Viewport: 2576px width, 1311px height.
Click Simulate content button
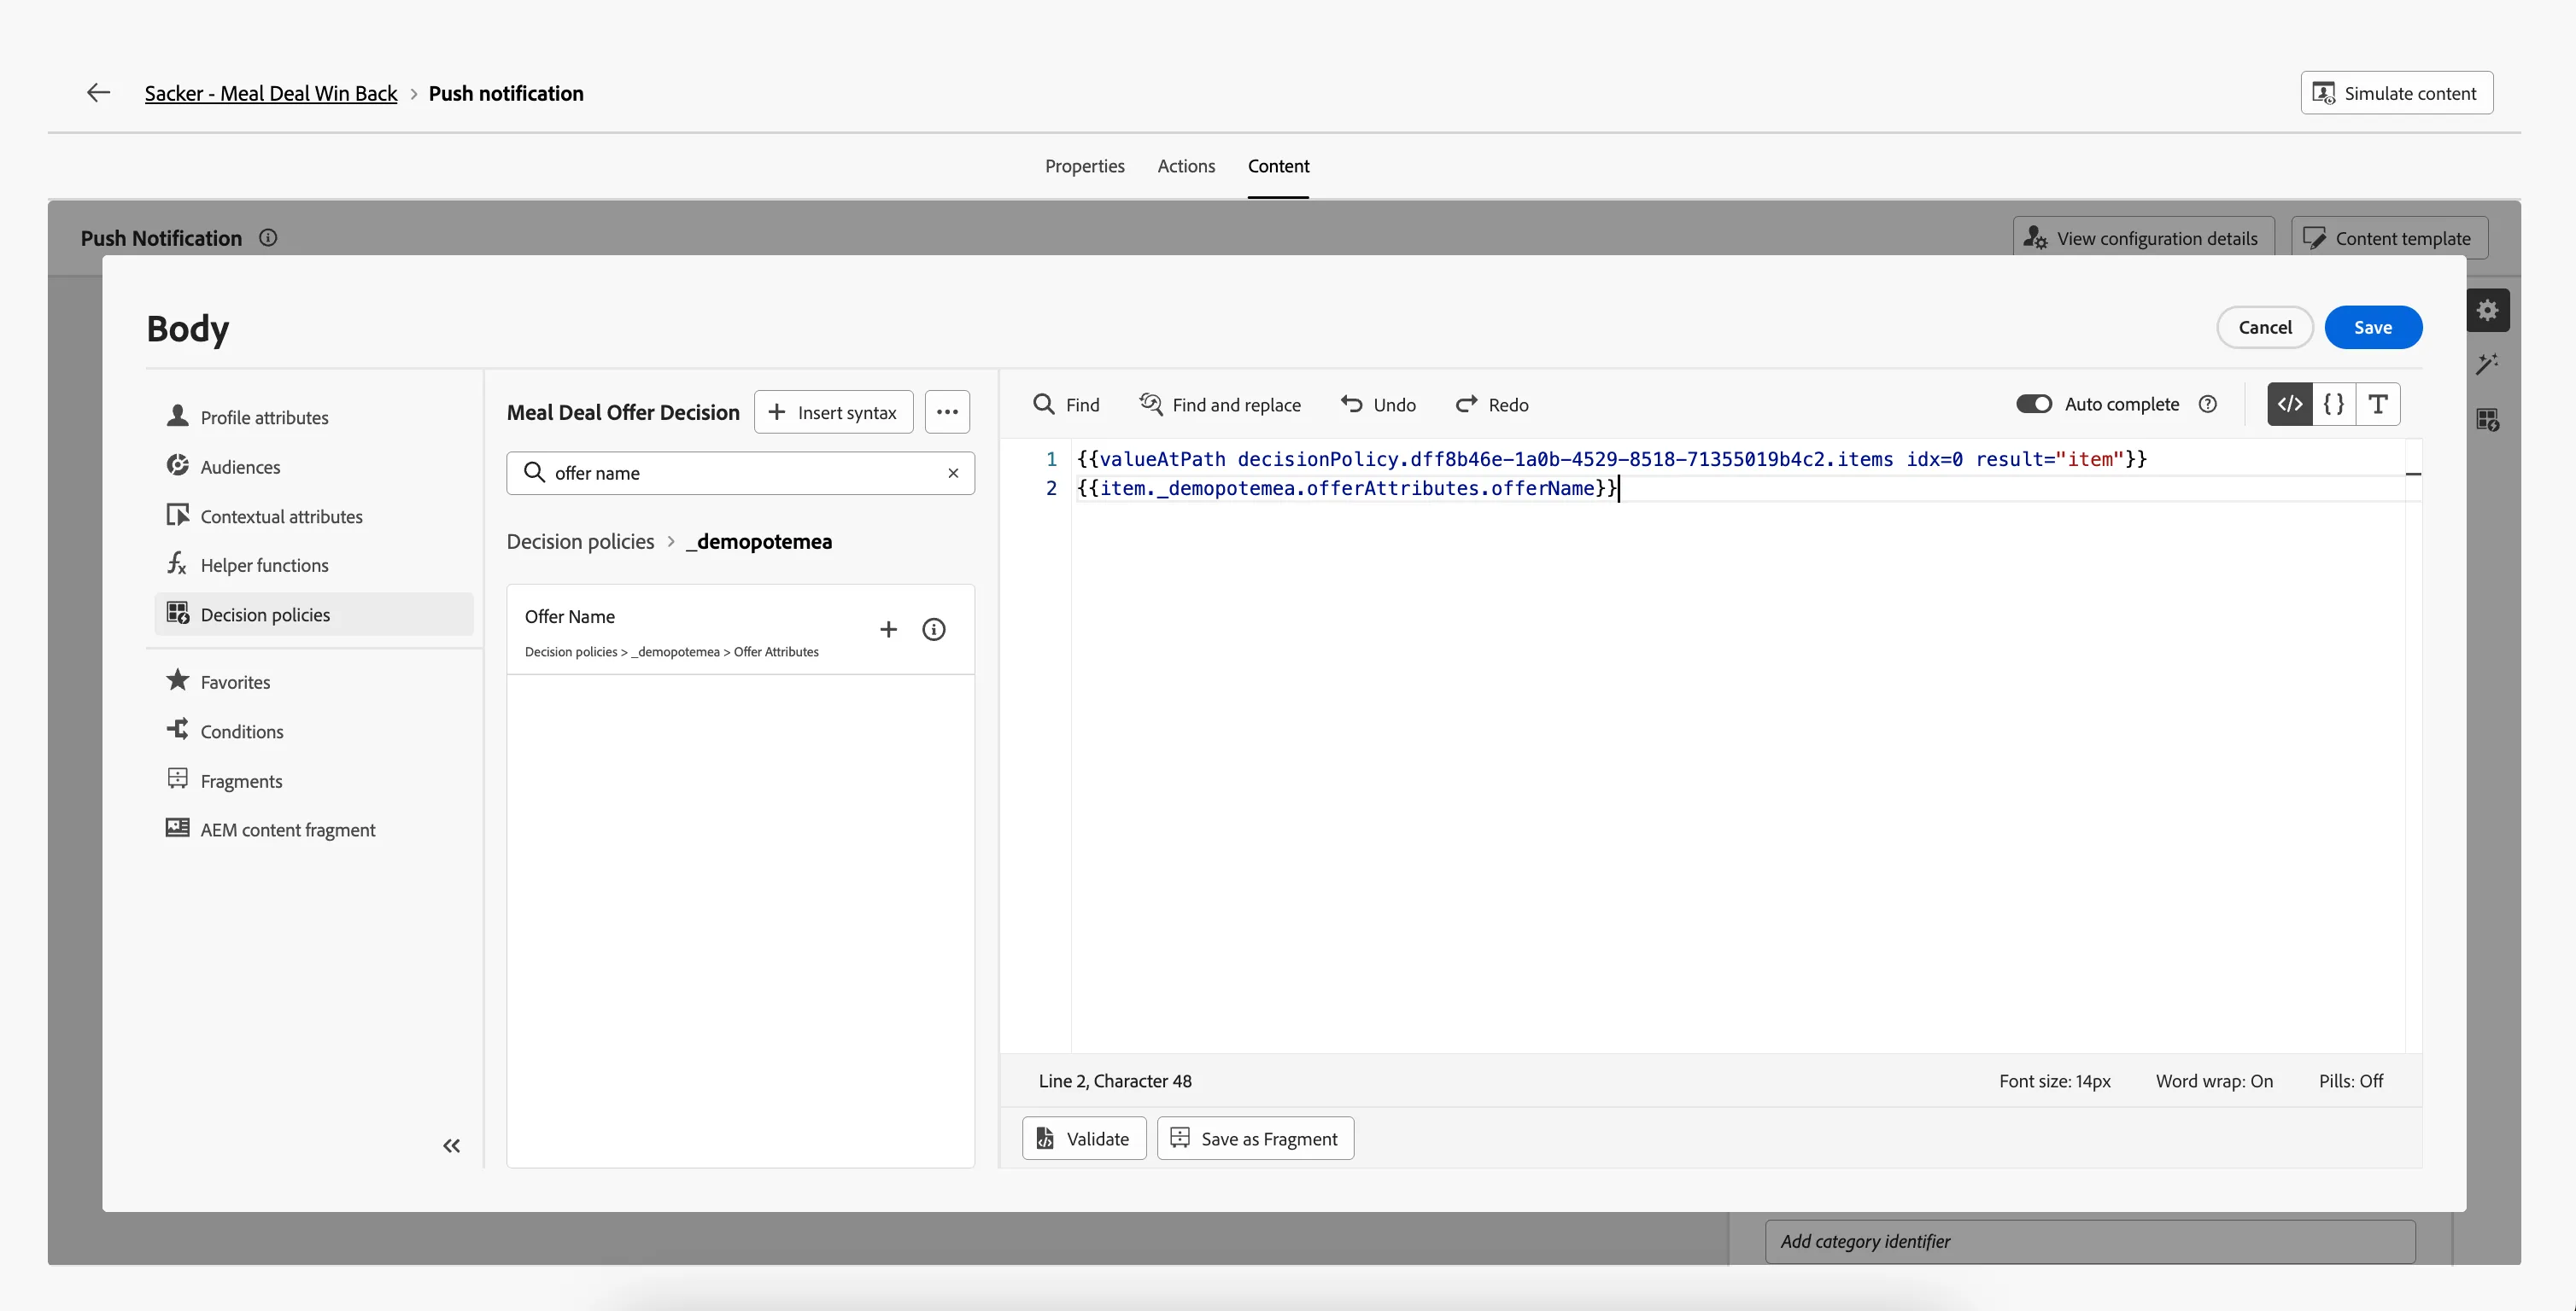click(x=2396, y=93)
